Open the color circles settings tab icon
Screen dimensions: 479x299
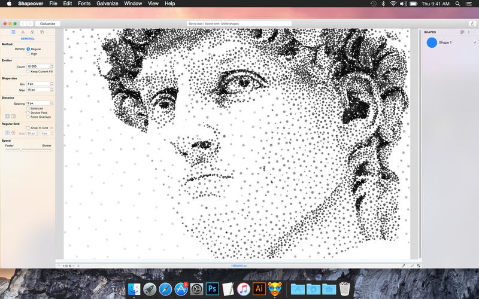32,32
